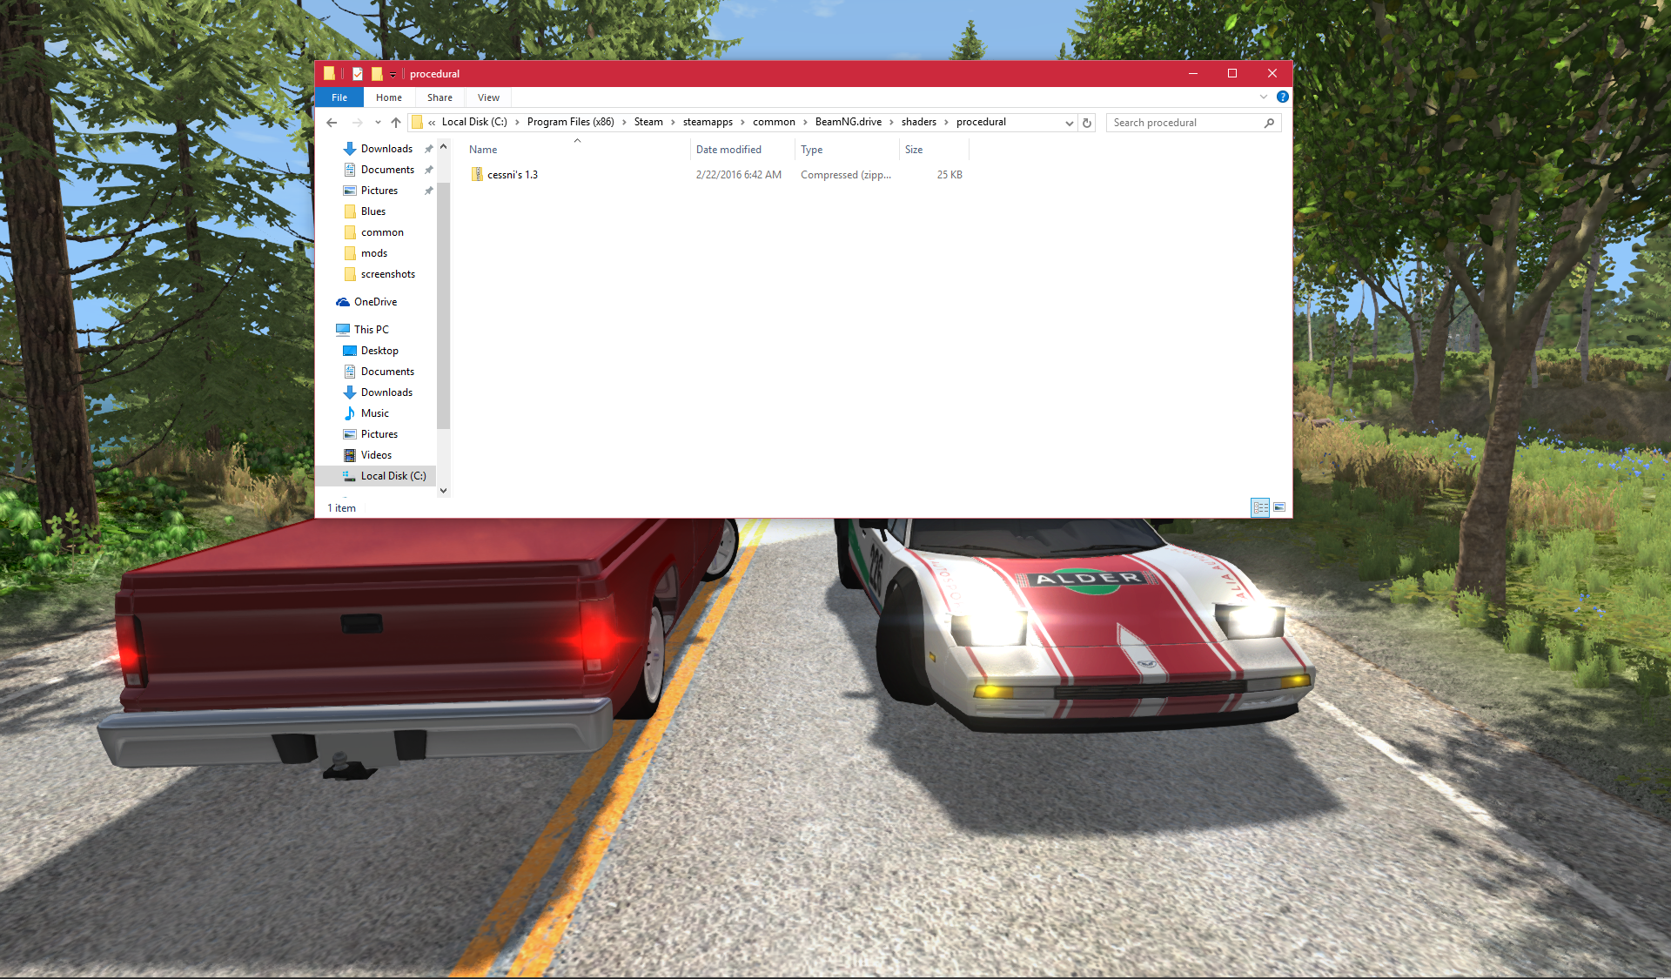The width and height of the screenshot is (1671, 979).
Task: Show hidden breadcrumb path double chevron
Action: pyautogui.click(x=432, y=123)
